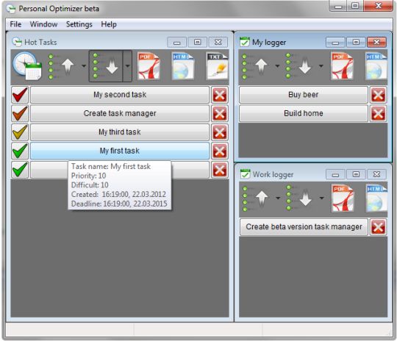
Task: Delete the 'My first task' entry
Action: 220,151
